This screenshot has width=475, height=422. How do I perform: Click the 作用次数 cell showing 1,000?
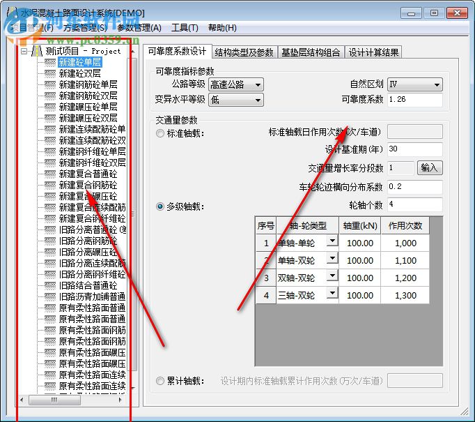(405, 243)
